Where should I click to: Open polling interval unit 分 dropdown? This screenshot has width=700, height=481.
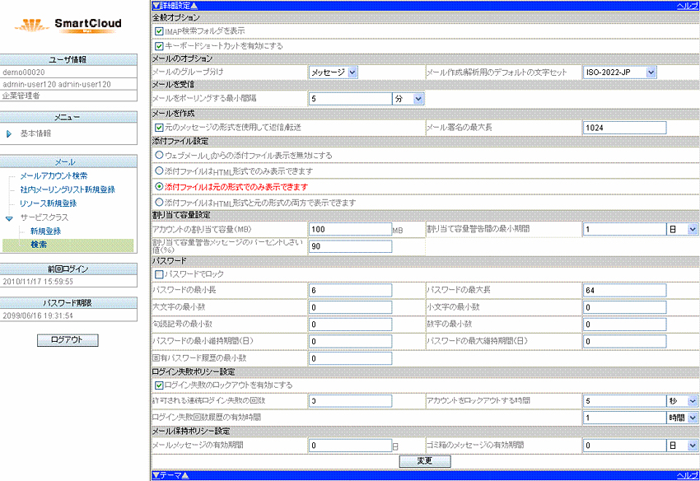coord(408,99)
